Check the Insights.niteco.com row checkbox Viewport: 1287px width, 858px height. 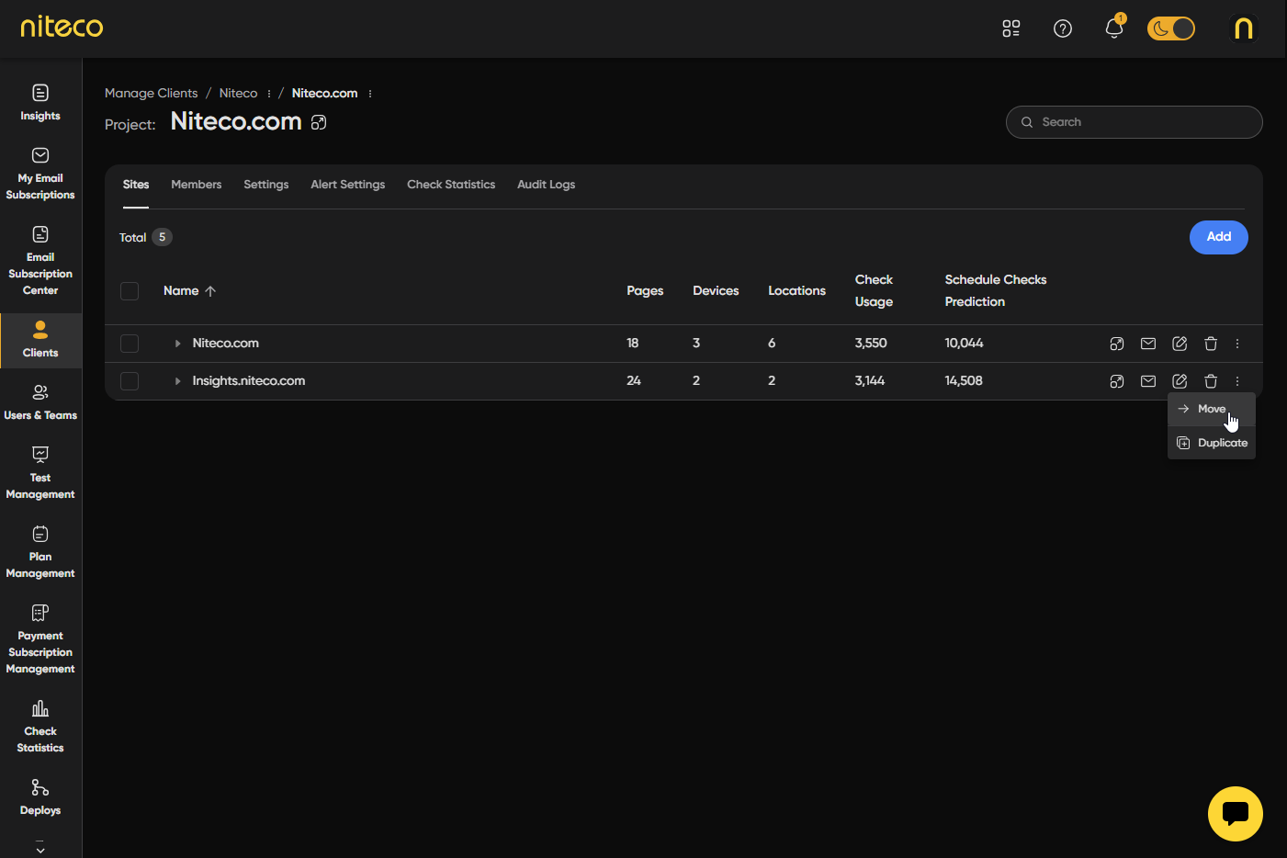coord(130,381)
